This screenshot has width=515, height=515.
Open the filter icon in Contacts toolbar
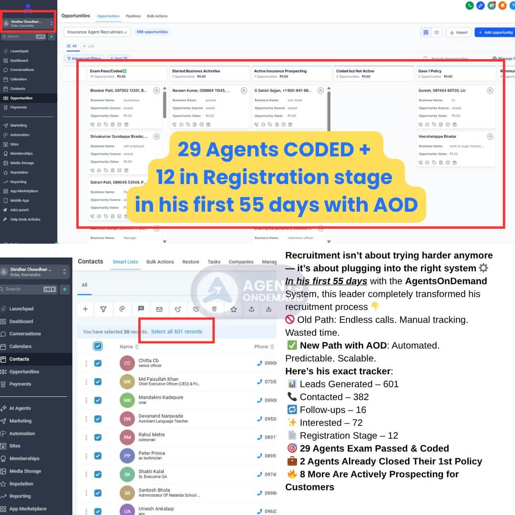point(103,309)
